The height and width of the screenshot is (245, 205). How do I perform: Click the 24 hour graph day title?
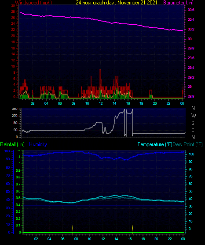(117, 2)
